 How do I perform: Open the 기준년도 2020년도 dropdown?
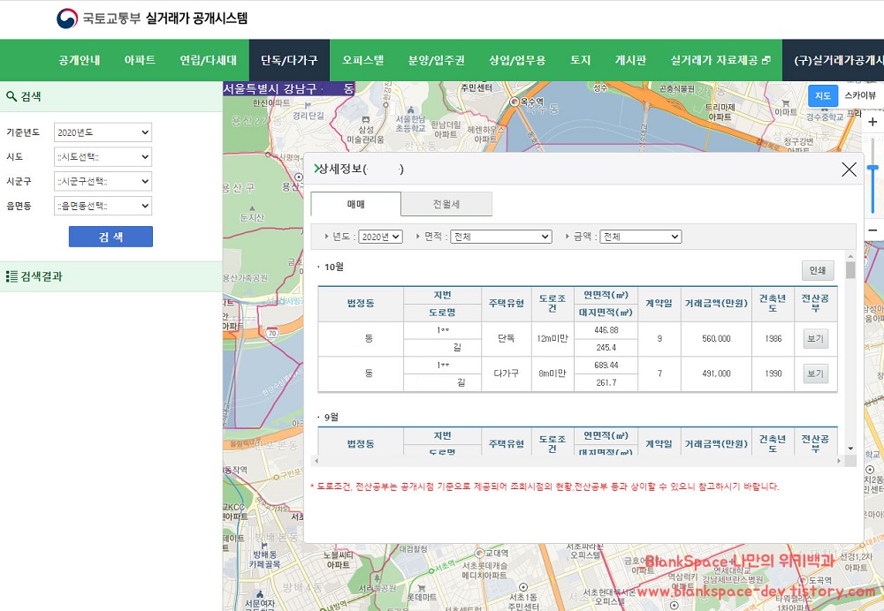[x=103, y=132]
